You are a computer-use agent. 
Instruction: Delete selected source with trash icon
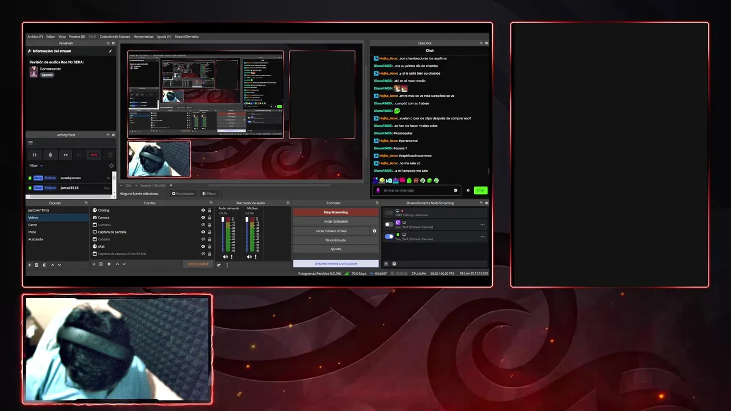[x=101, y=264]
